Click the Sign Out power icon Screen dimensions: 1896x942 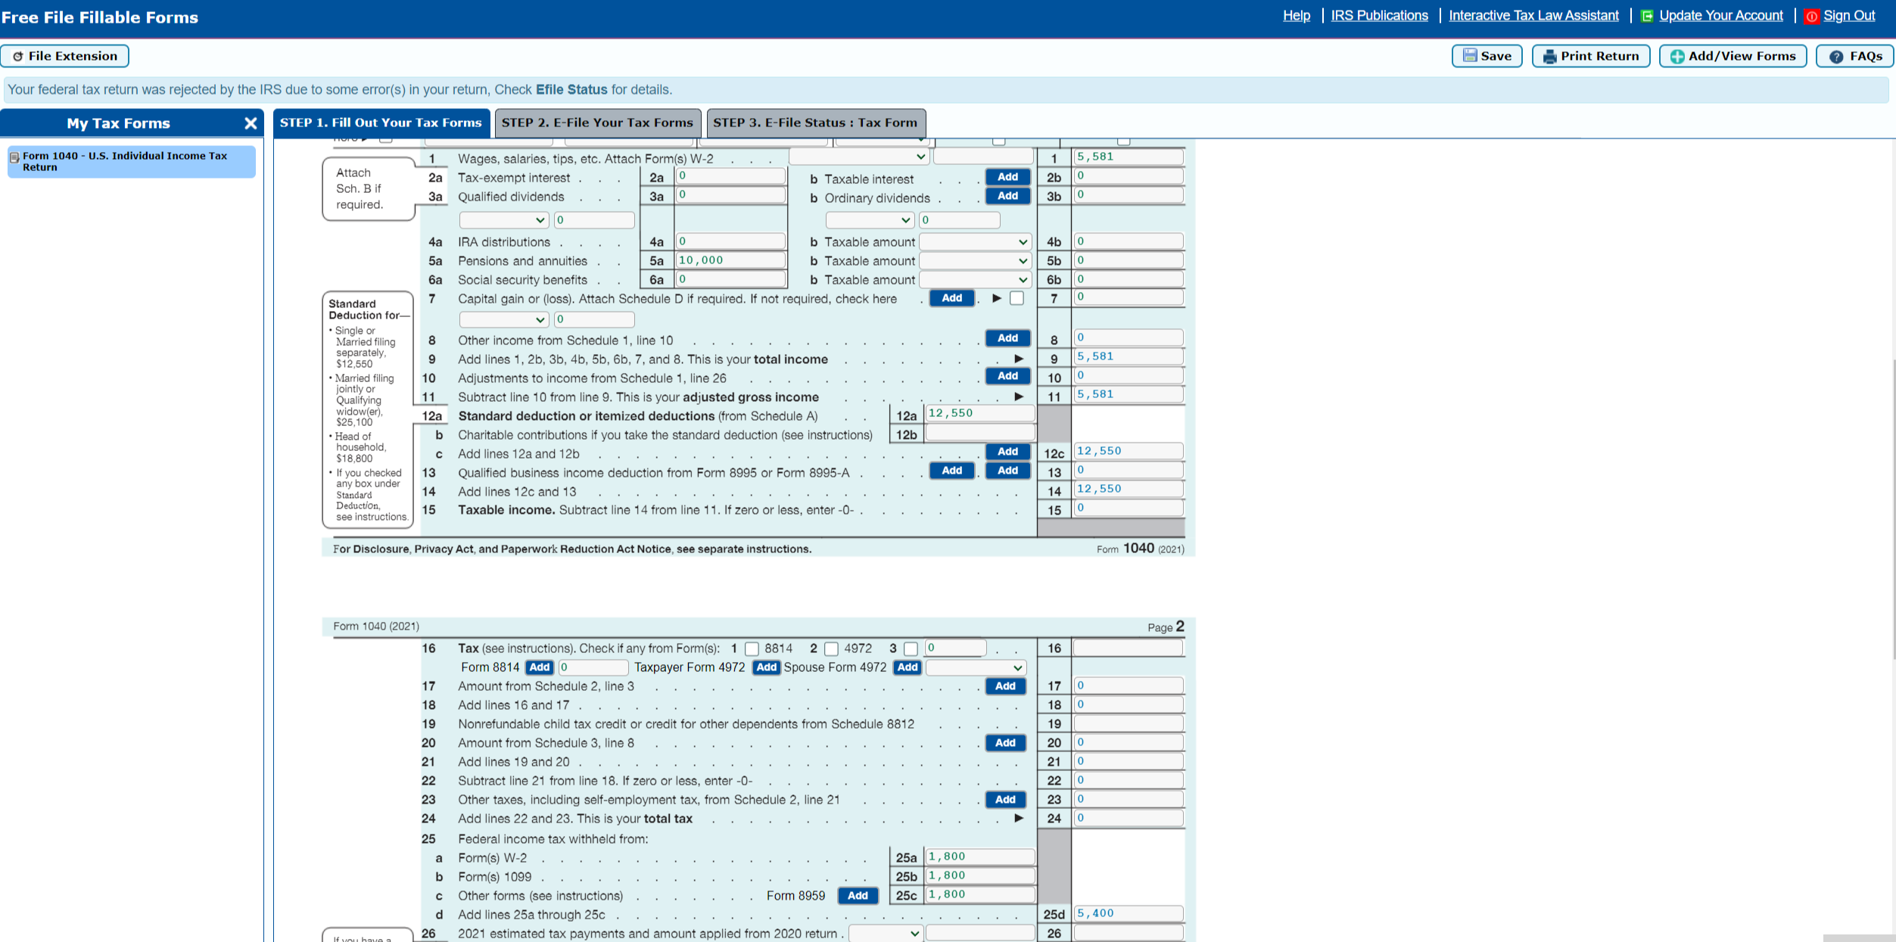[1811, 16]
